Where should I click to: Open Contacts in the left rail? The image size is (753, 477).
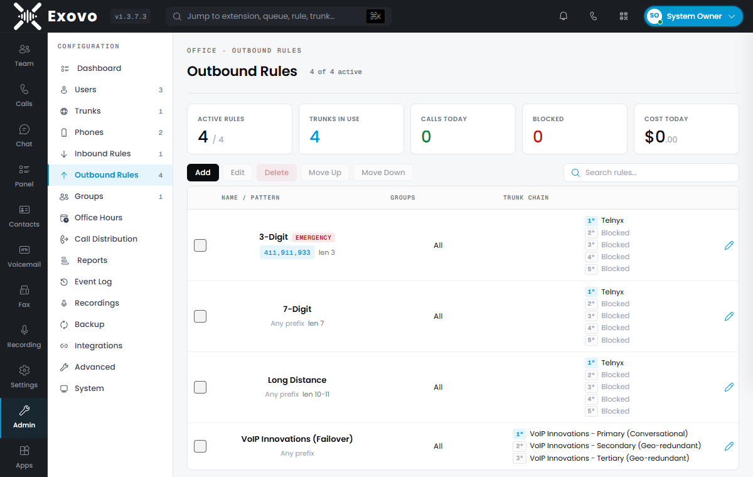pos(24,216)
